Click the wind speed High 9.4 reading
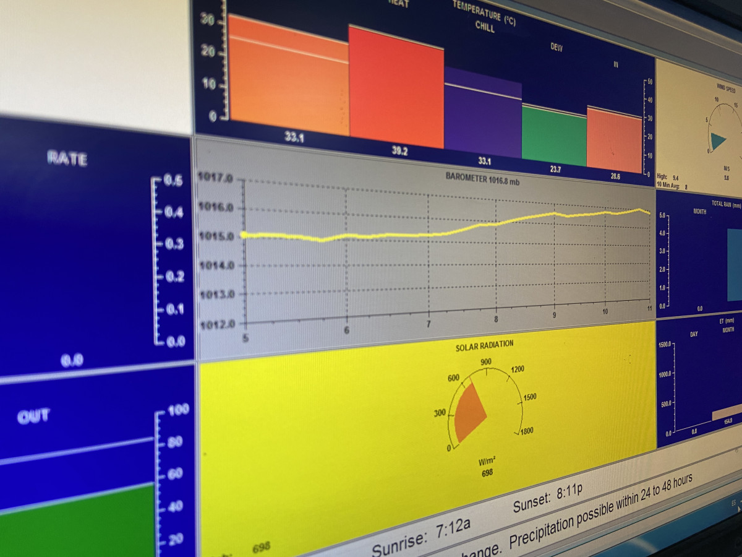The image size is (742, 557). [x=668, y=176]
